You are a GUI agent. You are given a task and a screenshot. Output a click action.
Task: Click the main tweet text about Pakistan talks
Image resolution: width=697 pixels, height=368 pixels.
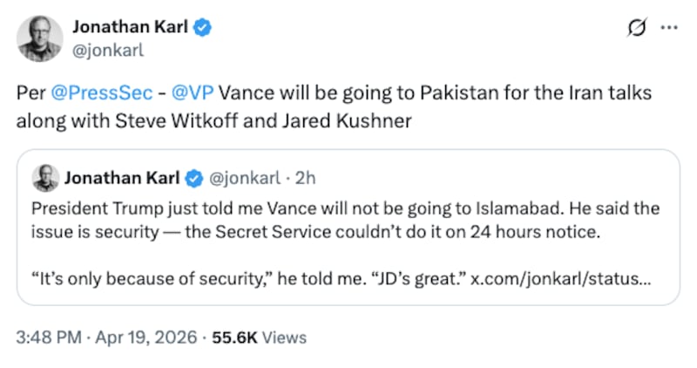click(x=331, y=106)
